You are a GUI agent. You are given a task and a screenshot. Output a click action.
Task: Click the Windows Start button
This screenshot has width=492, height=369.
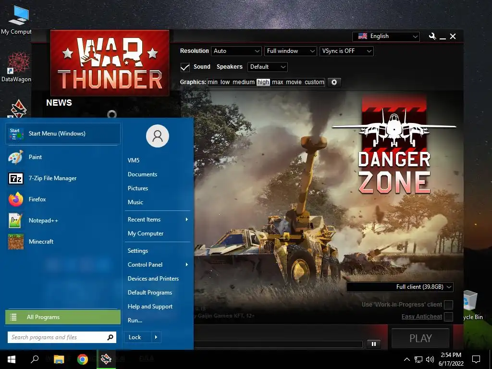pyautogui.click(x=12, y=359)
